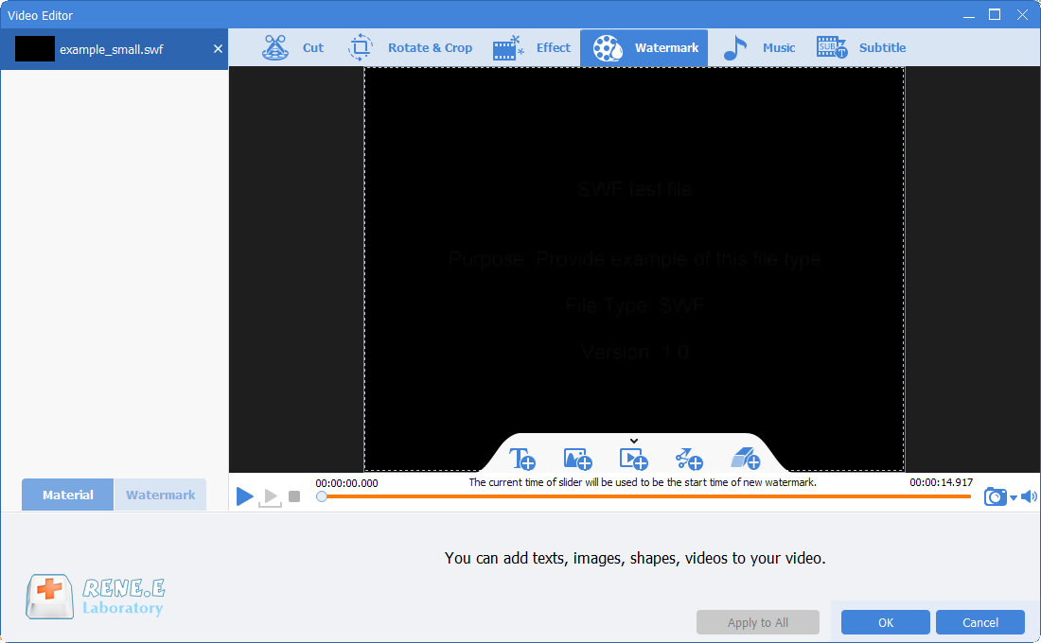Cancel the video editing dialog
The width and height of the screenshot is (1041, 643).
tap(979, 622)
